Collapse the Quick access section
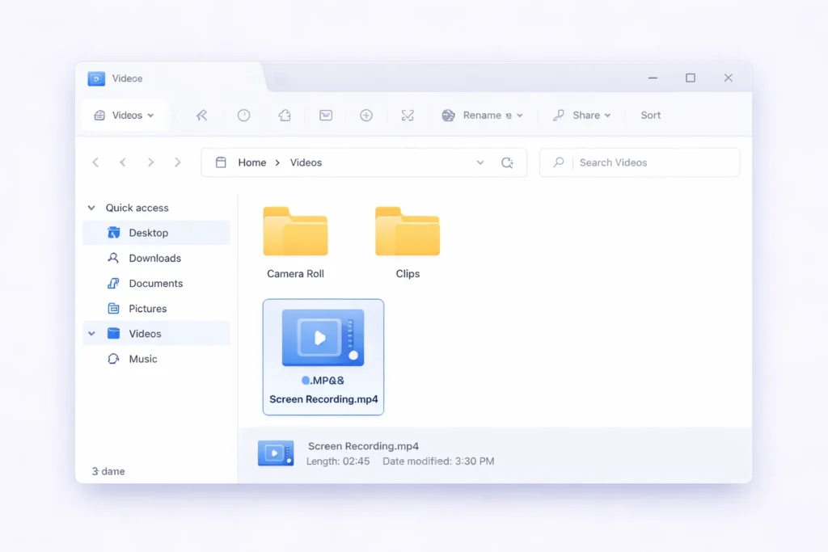 91,208
